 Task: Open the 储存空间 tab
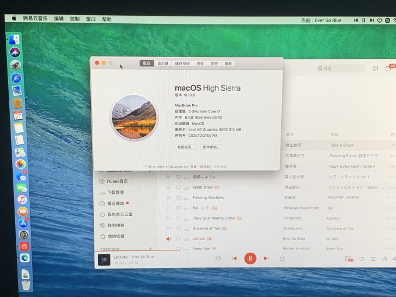182,63
